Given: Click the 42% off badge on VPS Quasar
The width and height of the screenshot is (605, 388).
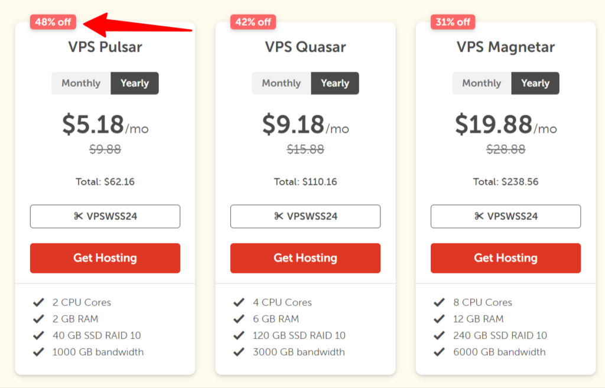Looking at the screenshot, I should click(x=253, y=22).
